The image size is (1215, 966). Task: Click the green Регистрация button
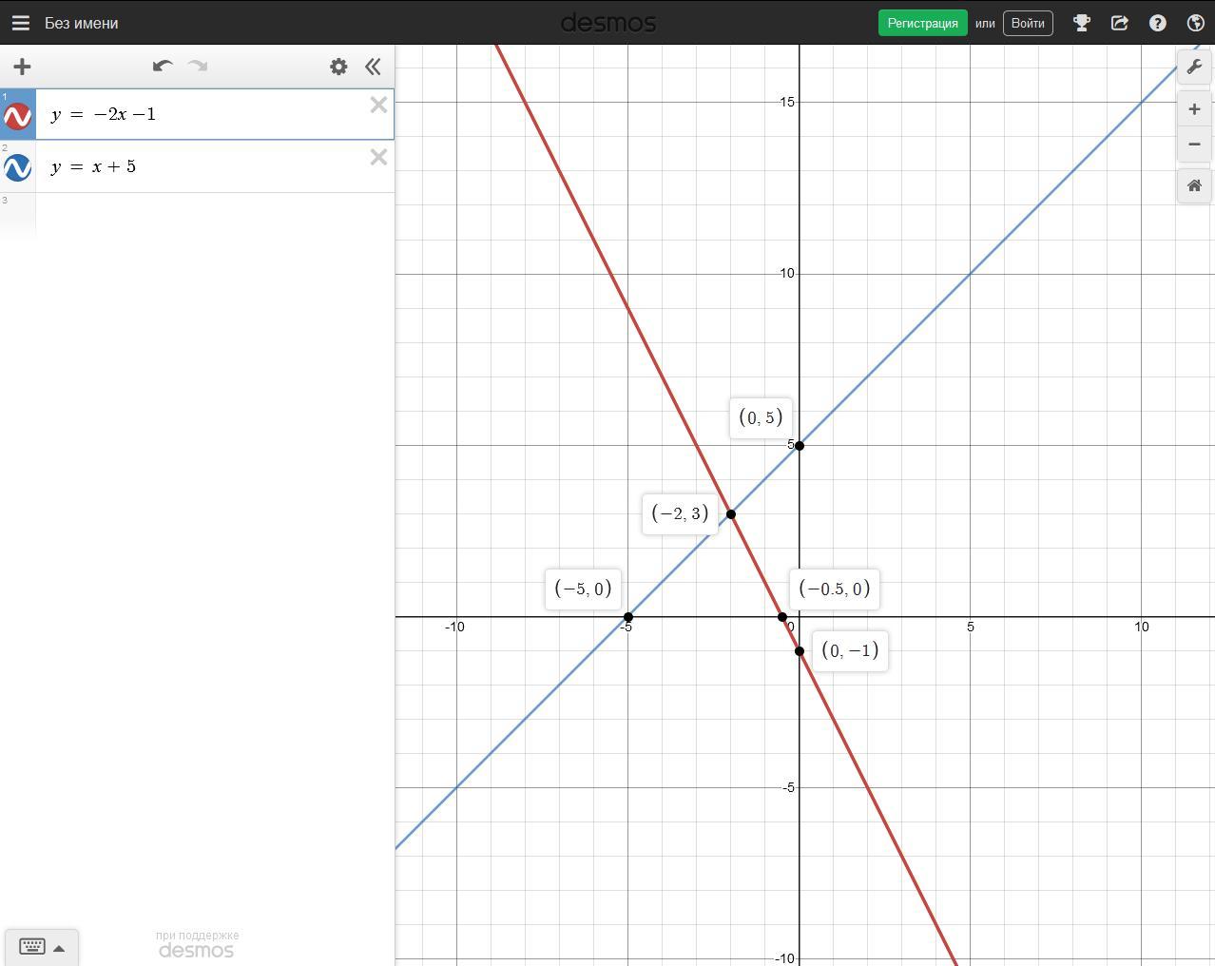click(x=922, y=23)
